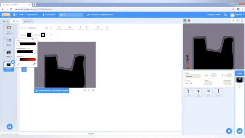This screenshot has height=138, width=245.
Task: Click the send to Back icon
Action: 107,28
